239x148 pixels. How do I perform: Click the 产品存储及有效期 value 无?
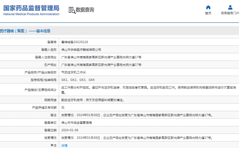click(63, 108)
